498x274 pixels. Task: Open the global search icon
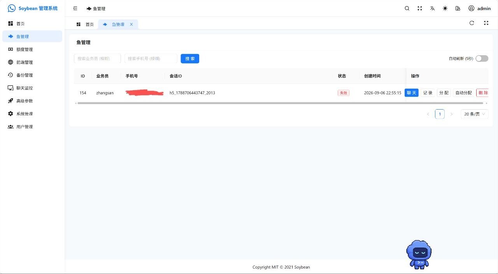point(407,8)
